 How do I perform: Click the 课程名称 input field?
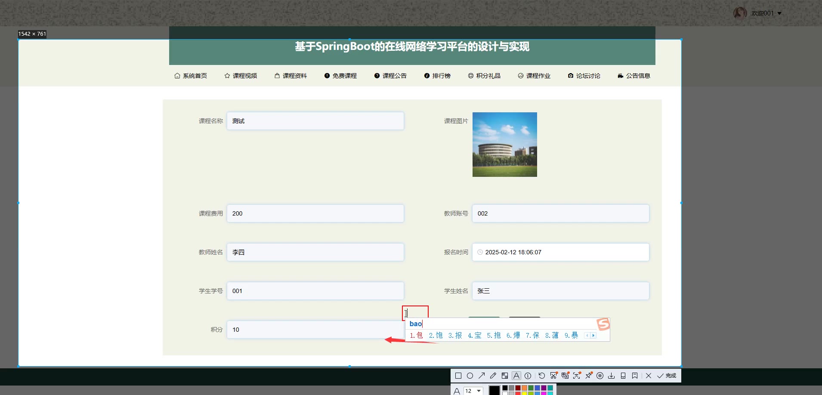(315, 121)
